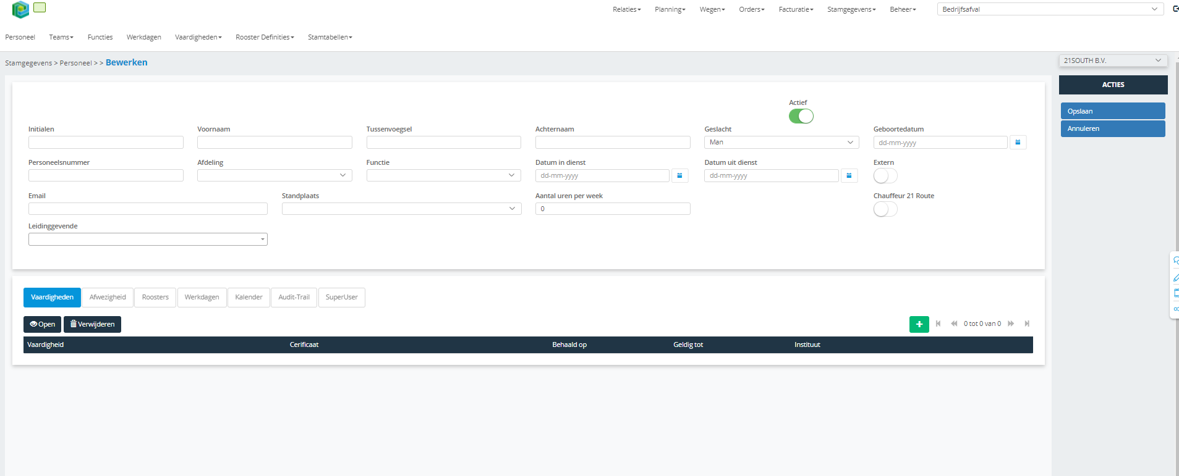This screenshot has width=1179, height=476.
Task: Open the Functie dropdown
Action: point(443,175)
